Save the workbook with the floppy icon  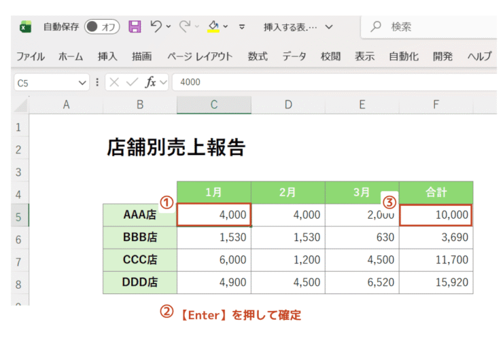pos(135,26)
